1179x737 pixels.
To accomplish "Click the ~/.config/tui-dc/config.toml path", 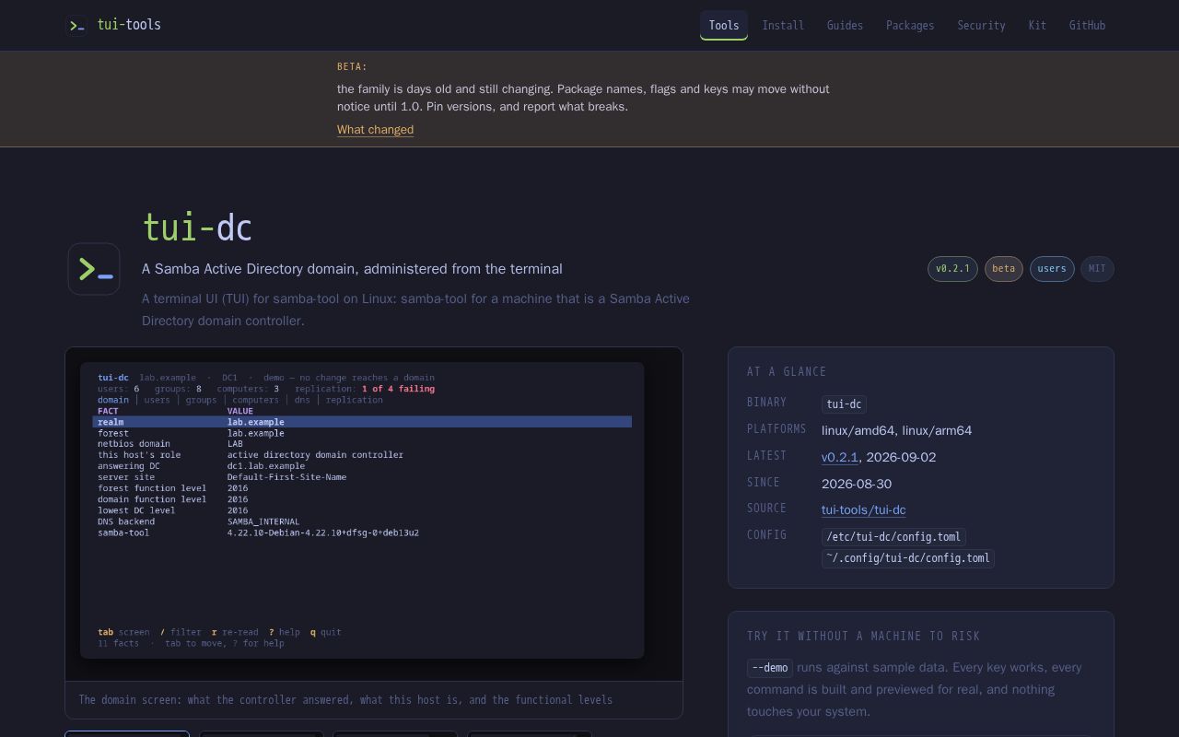I will 907,558.
